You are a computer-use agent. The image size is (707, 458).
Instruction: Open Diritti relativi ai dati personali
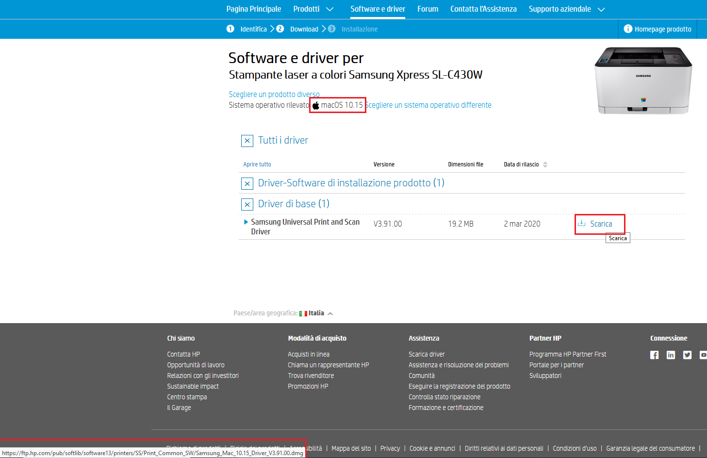point(504,448)
